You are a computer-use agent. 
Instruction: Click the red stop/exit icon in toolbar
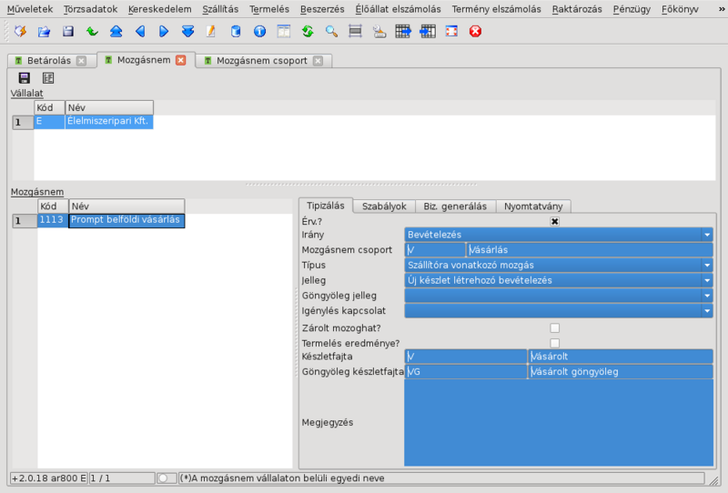tap(475, 32)
